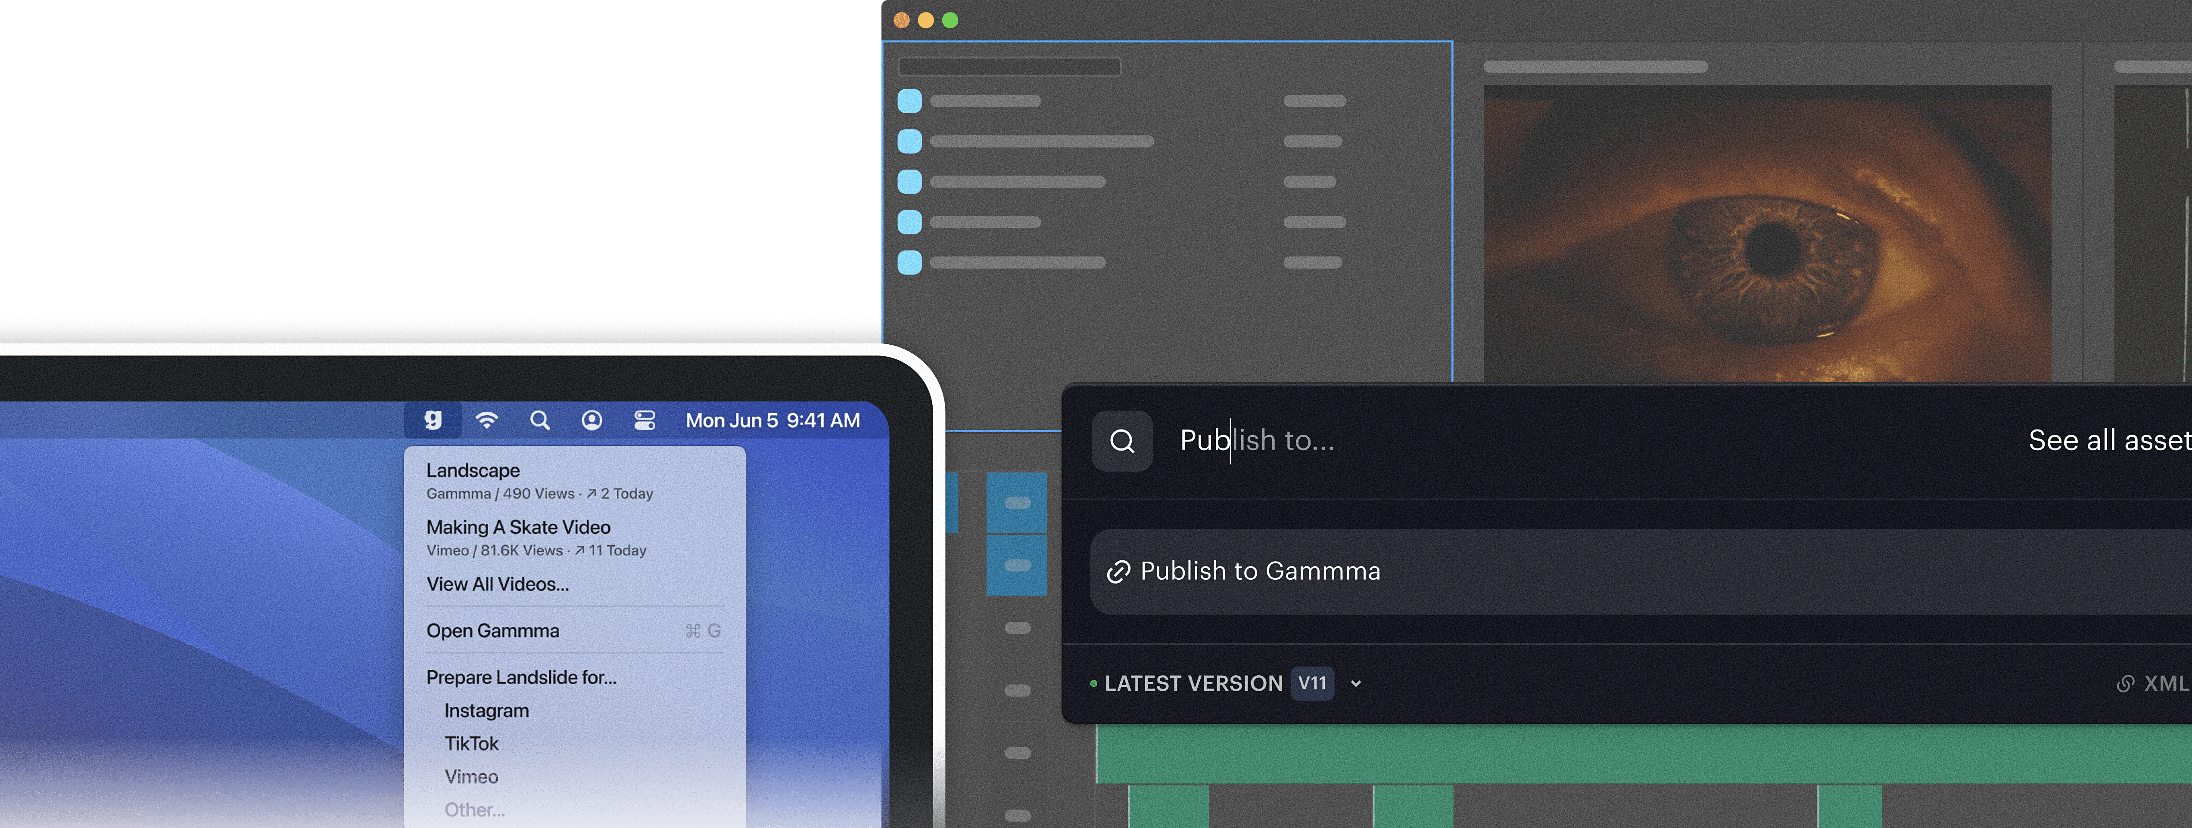Open the Gammma menu bar icon

(433, 420)
